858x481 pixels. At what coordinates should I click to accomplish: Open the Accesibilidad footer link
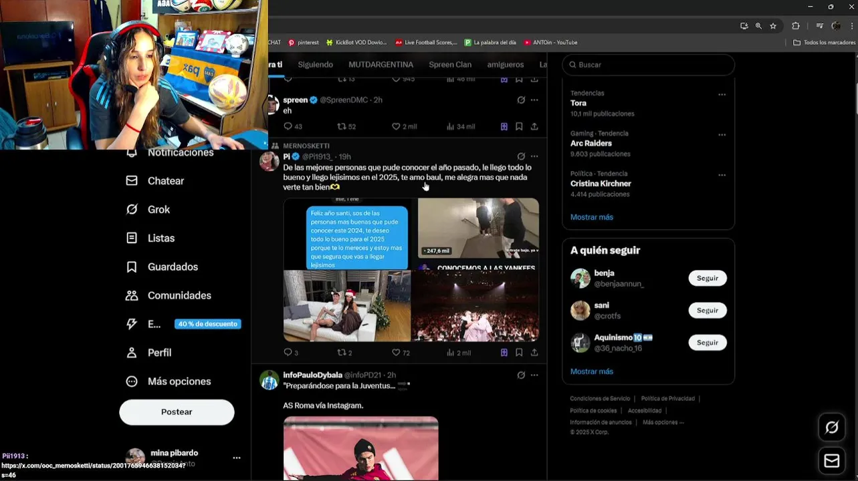click(645, 411)
